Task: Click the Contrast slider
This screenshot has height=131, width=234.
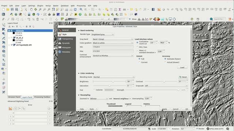Action: coord(161,82)
